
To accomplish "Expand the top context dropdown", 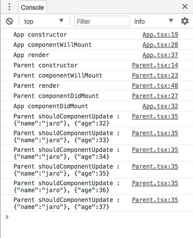I will [x=44, y=21].
